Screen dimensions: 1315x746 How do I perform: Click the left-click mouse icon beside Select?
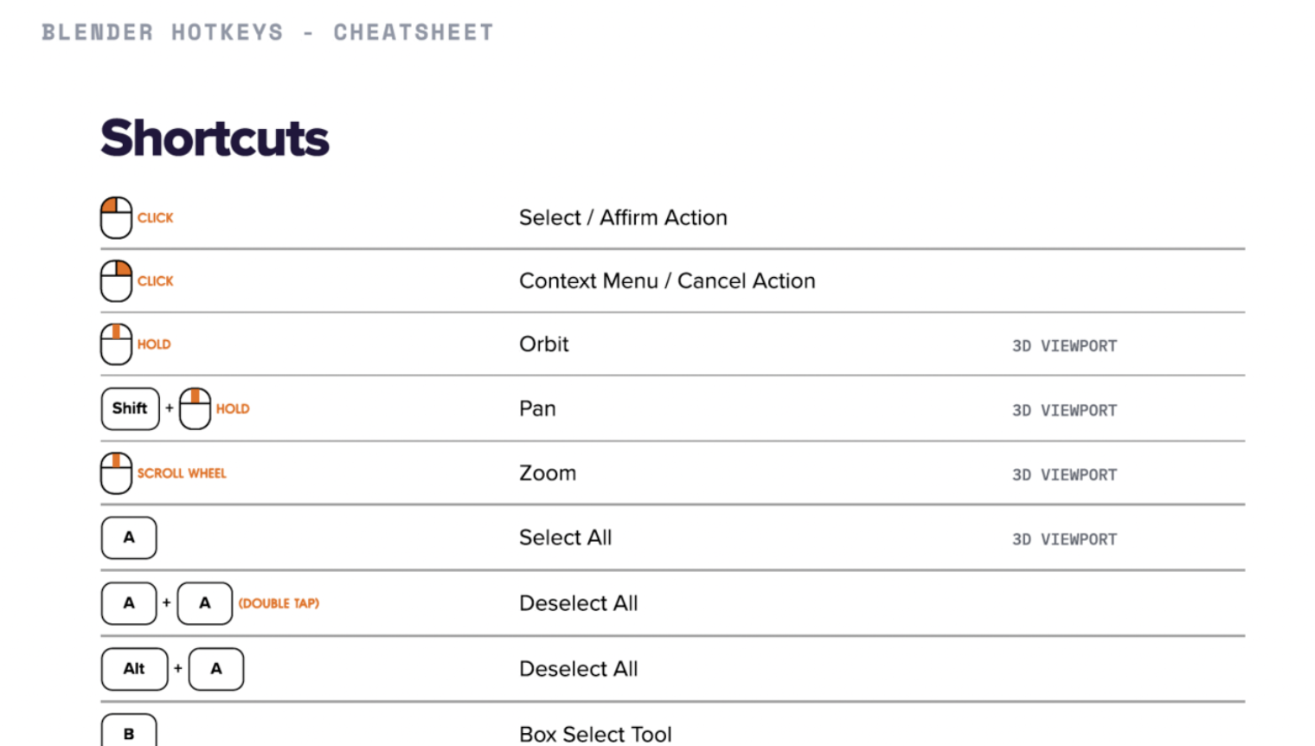(116, 218)
